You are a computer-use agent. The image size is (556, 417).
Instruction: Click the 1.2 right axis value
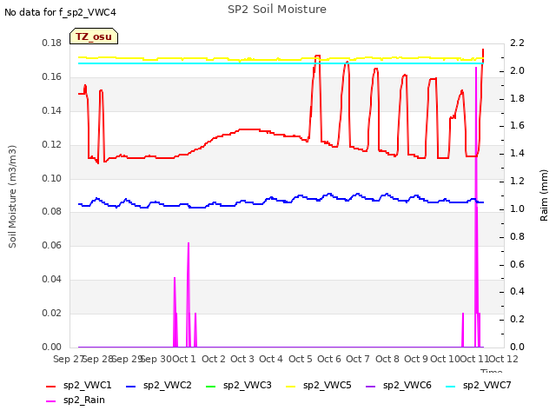click(517, 182)
